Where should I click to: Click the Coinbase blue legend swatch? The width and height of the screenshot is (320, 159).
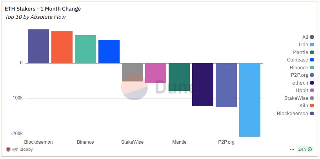click(312, 60)
